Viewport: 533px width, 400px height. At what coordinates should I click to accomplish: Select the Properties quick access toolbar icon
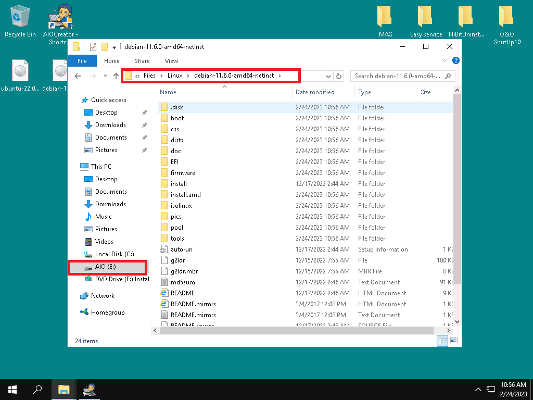tap(93, 47)
